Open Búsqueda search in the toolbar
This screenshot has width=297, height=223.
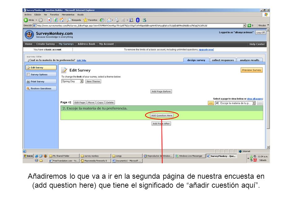point(74,20)
